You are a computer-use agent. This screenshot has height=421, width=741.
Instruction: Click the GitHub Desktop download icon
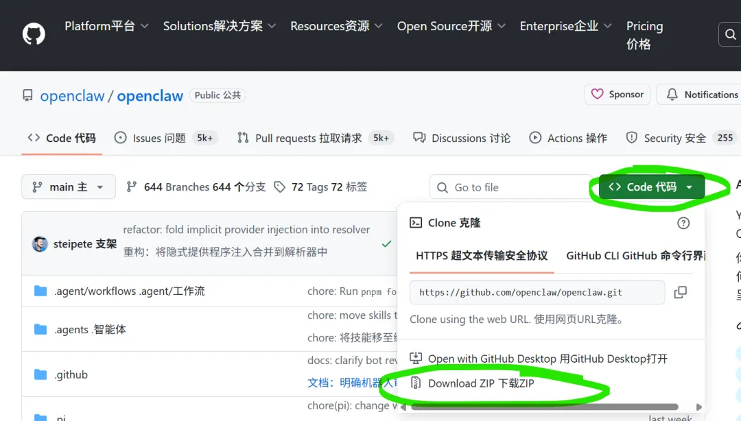(x=416, y=358)
